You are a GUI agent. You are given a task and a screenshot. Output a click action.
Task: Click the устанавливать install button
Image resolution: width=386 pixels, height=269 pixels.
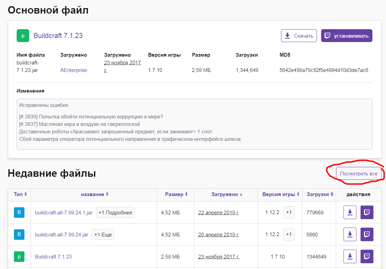coord(346,36)
